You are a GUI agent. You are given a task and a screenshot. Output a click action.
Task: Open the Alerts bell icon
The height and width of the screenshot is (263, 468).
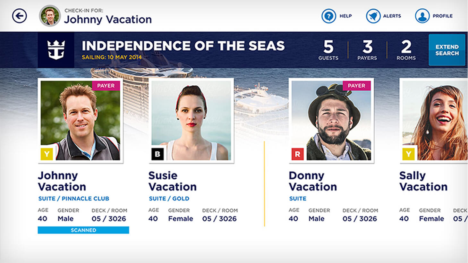tap(373, 16)
